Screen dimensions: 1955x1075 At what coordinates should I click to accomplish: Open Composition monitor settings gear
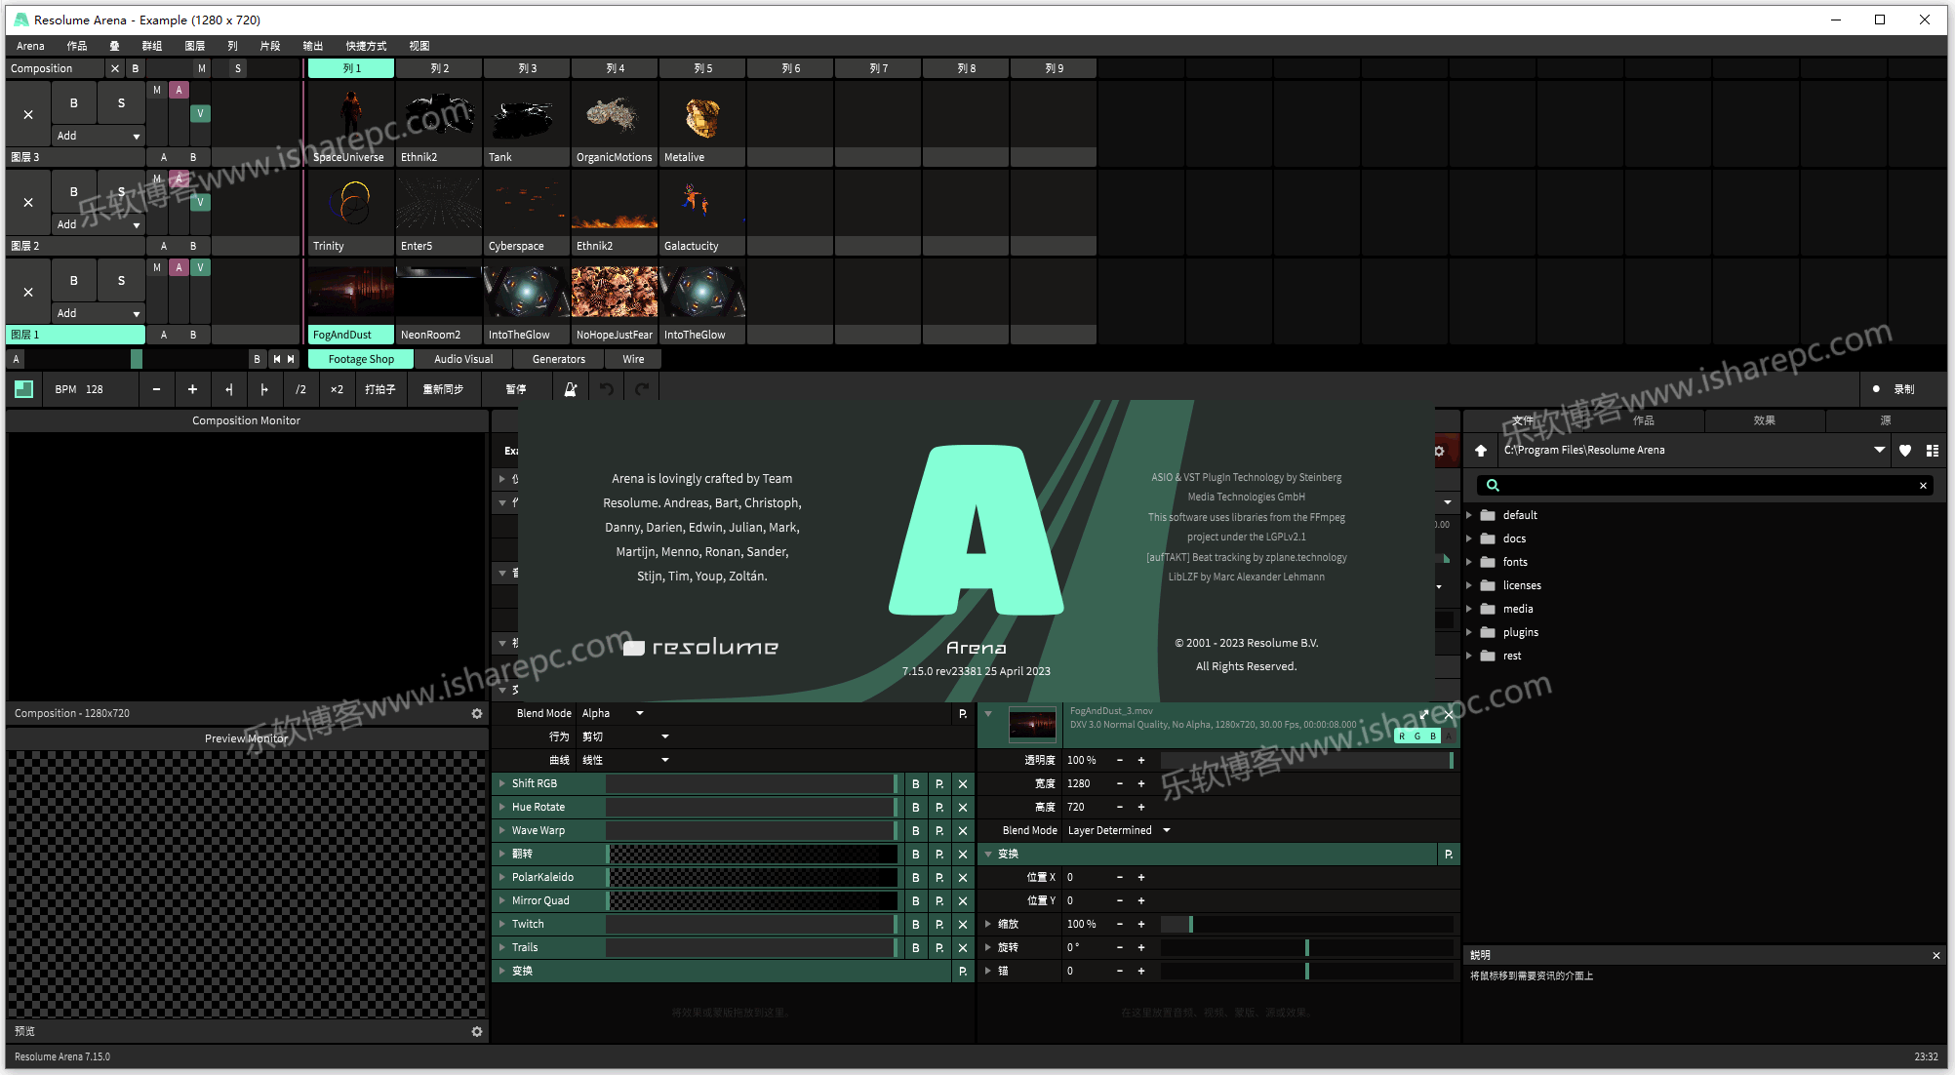pyautogui.click(x=477, y=713)
